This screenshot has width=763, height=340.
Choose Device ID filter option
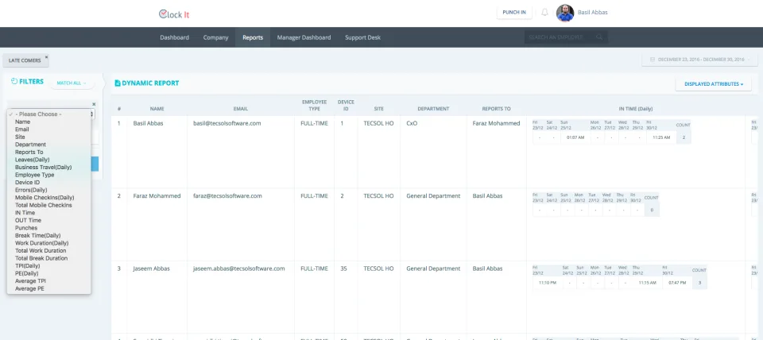tap(48, 183)
